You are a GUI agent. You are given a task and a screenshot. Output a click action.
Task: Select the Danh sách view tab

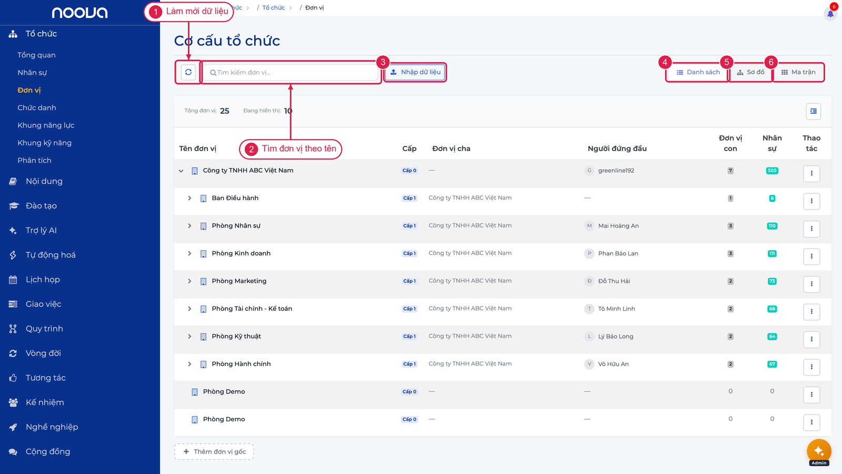(x=698, y=72)
